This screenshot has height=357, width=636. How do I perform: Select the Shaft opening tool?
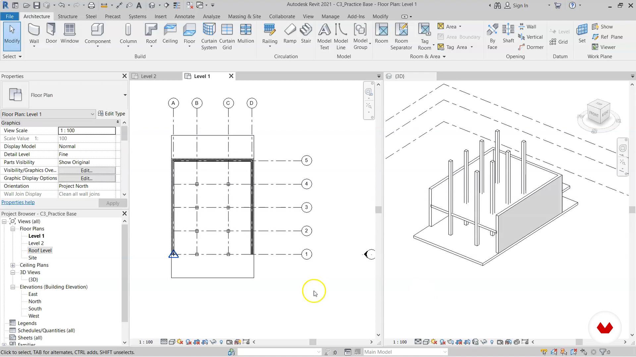coord(508,33)
